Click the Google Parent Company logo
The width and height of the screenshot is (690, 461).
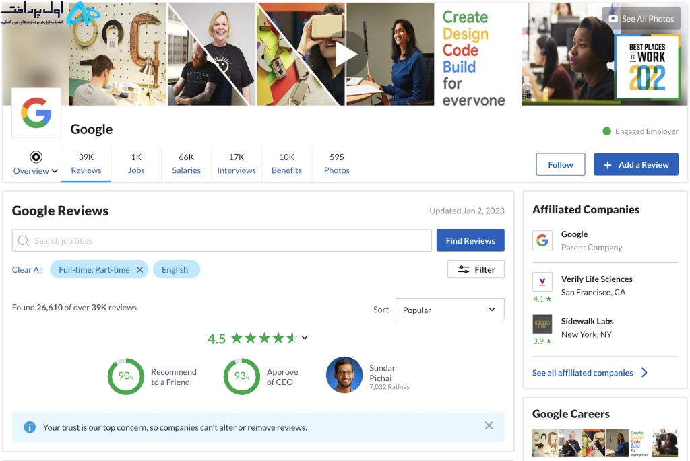point(542,240)
